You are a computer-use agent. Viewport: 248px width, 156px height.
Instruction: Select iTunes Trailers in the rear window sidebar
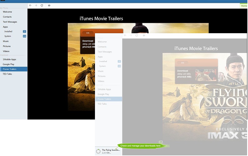tap(14, 69)
